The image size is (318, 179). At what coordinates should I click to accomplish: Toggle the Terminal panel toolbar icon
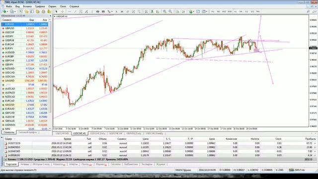pyautogui.click(x=38, y=11)
